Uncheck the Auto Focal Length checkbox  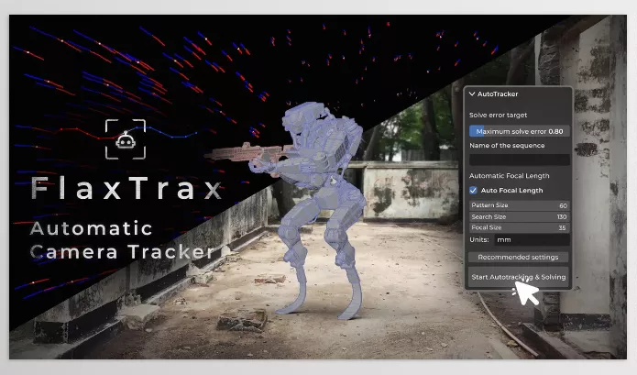point(473,190)
